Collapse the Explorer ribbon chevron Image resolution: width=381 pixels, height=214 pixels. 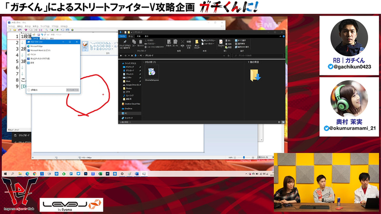pyautogui.click(x=280, y=37)
